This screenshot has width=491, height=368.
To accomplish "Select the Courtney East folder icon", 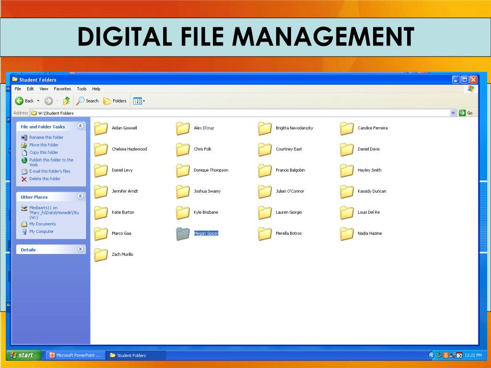I will (265, 149).
